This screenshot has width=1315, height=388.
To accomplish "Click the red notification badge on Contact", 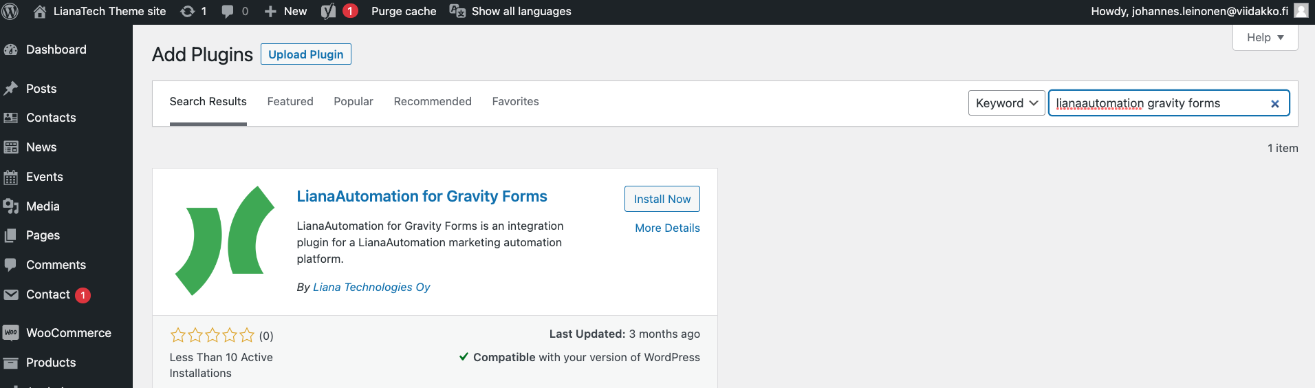I will [83, 295].
